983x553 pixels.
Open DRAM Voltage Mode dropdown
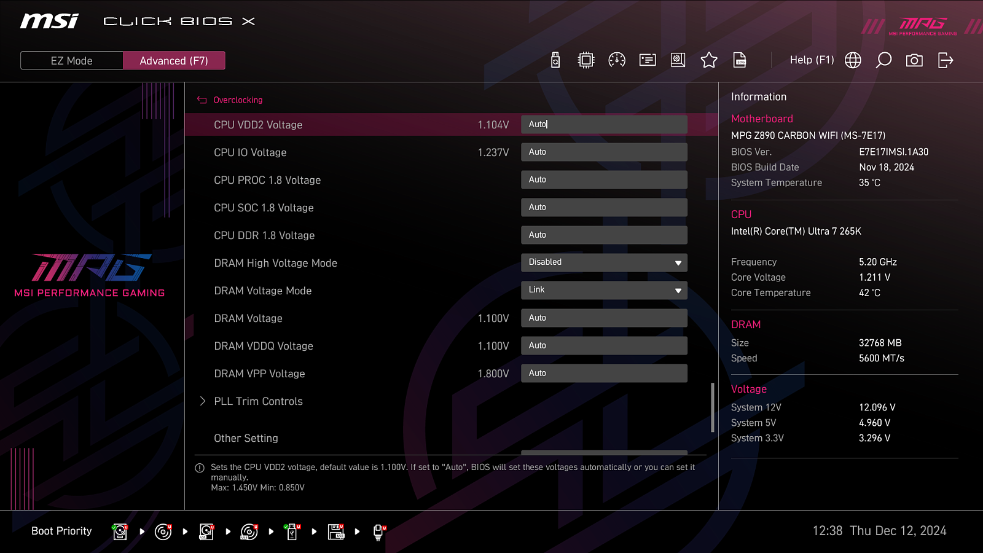pos(604,290)
